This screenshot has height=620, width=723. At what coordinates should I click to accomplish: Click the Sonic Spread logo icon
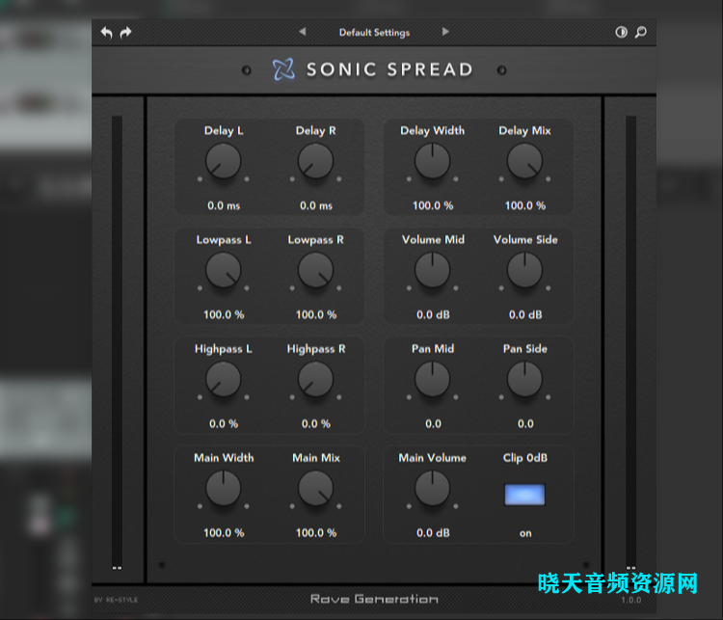(x=283, y=69)
